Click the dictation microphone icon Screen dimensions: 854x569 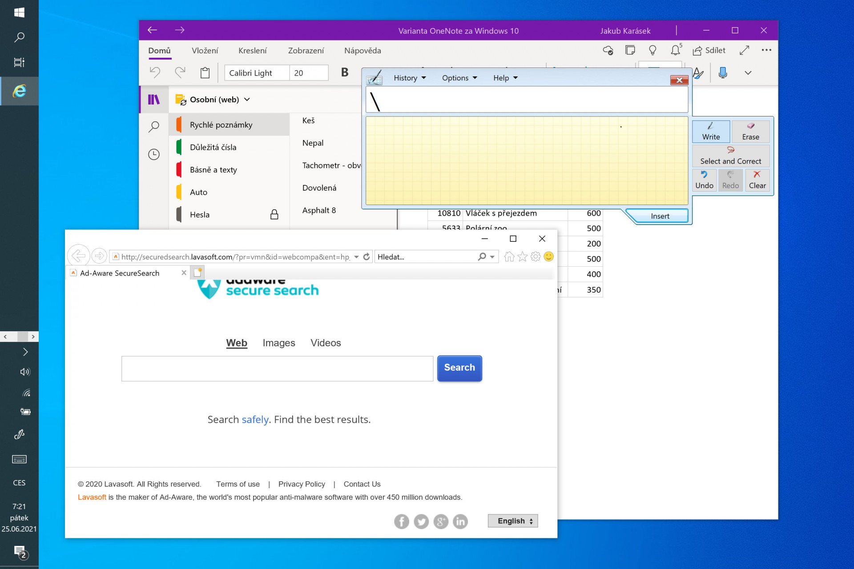coord(723,72)
